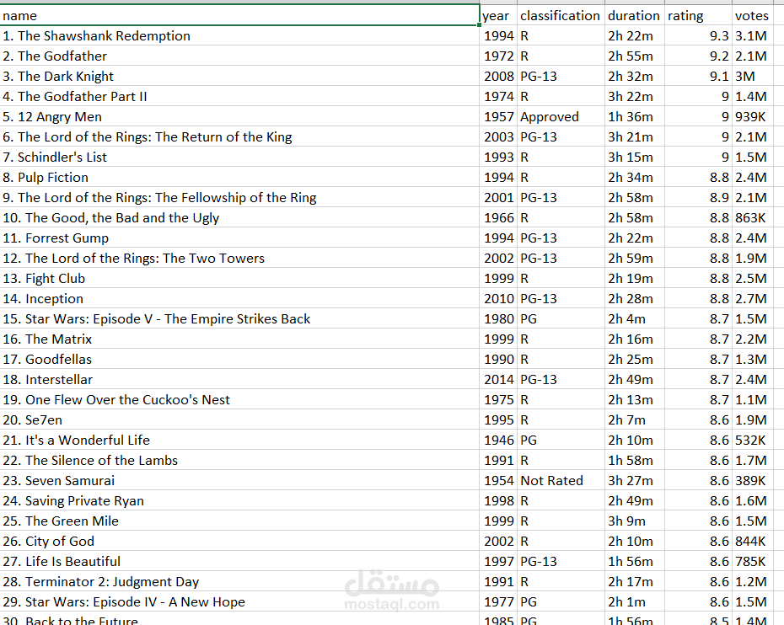Click cell '11. Forrest Gump'

click(x=239, y=238)
